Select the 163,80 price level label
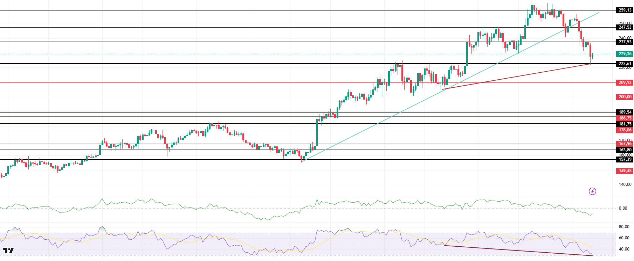 pyautogui.click(x=625, y=150)
